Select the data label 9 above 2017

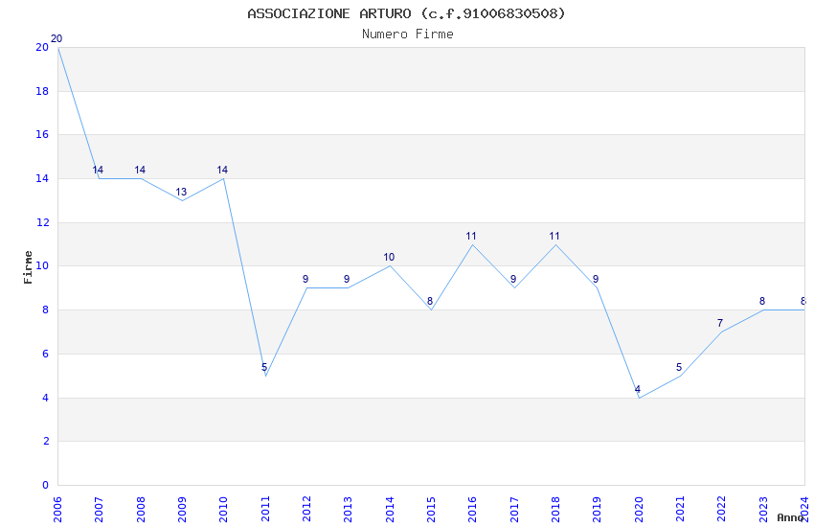[x=513, y=280]
